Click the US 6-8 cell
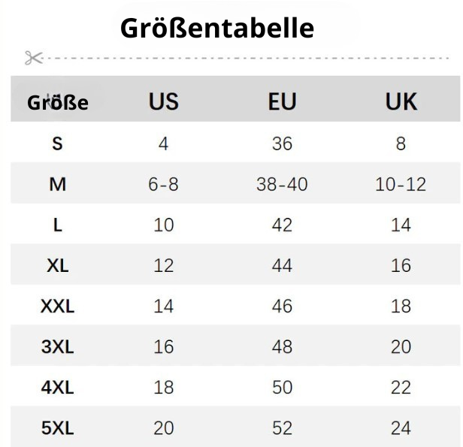463x447 pixels. [x=164, y=183]
